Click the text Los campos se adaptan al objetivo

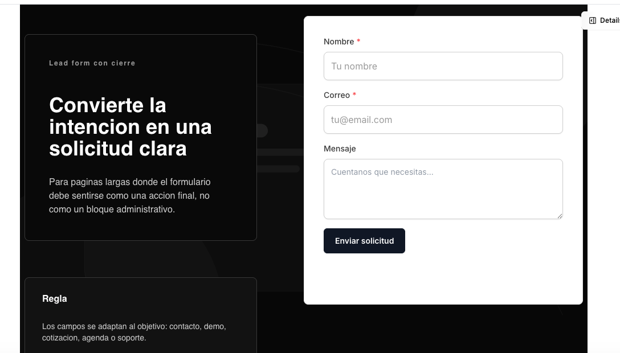134,332
